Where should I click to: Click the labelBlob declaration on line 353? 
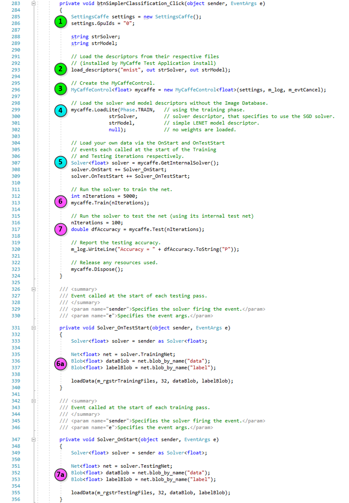[x=144, y=479]
